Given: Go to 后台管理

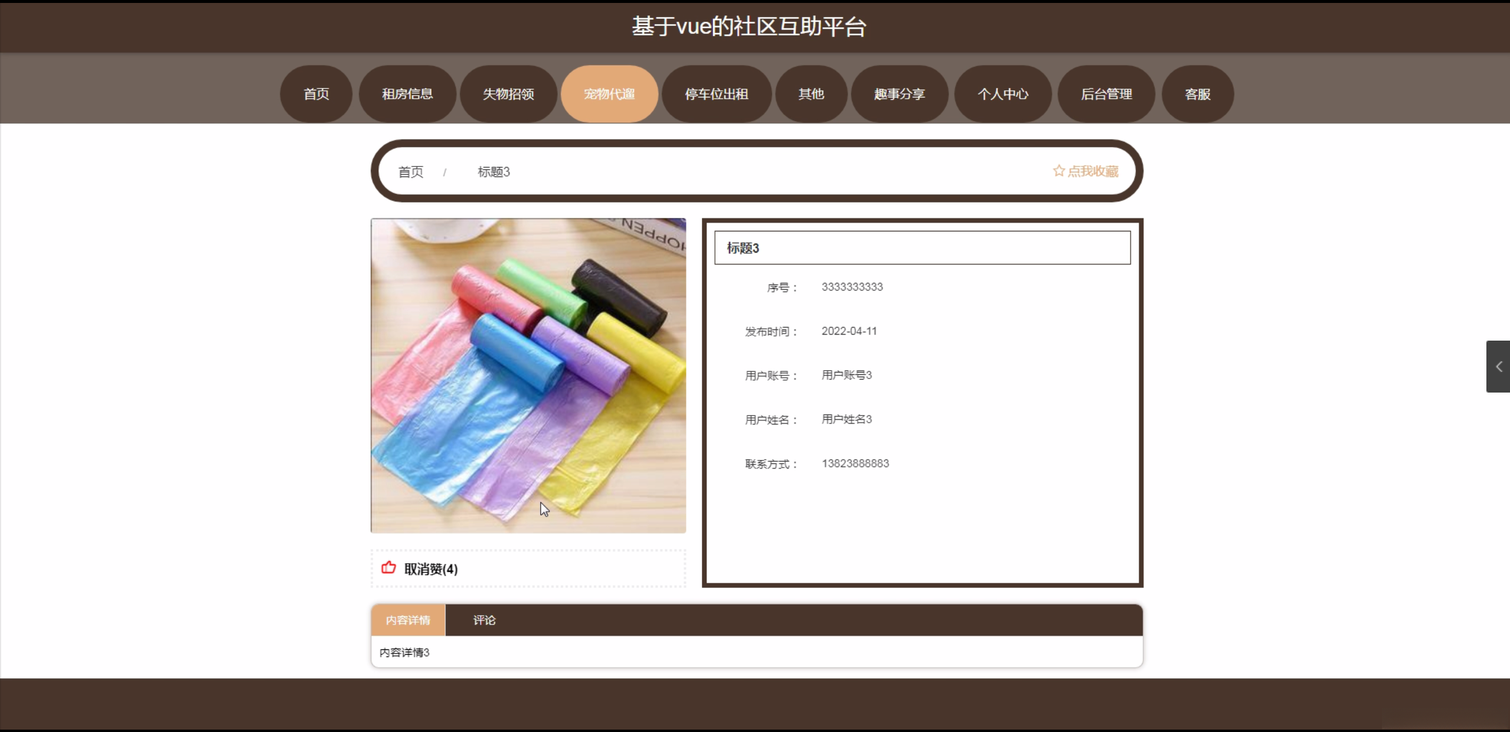Looking at the screenshot, I should click(1106, 94).
